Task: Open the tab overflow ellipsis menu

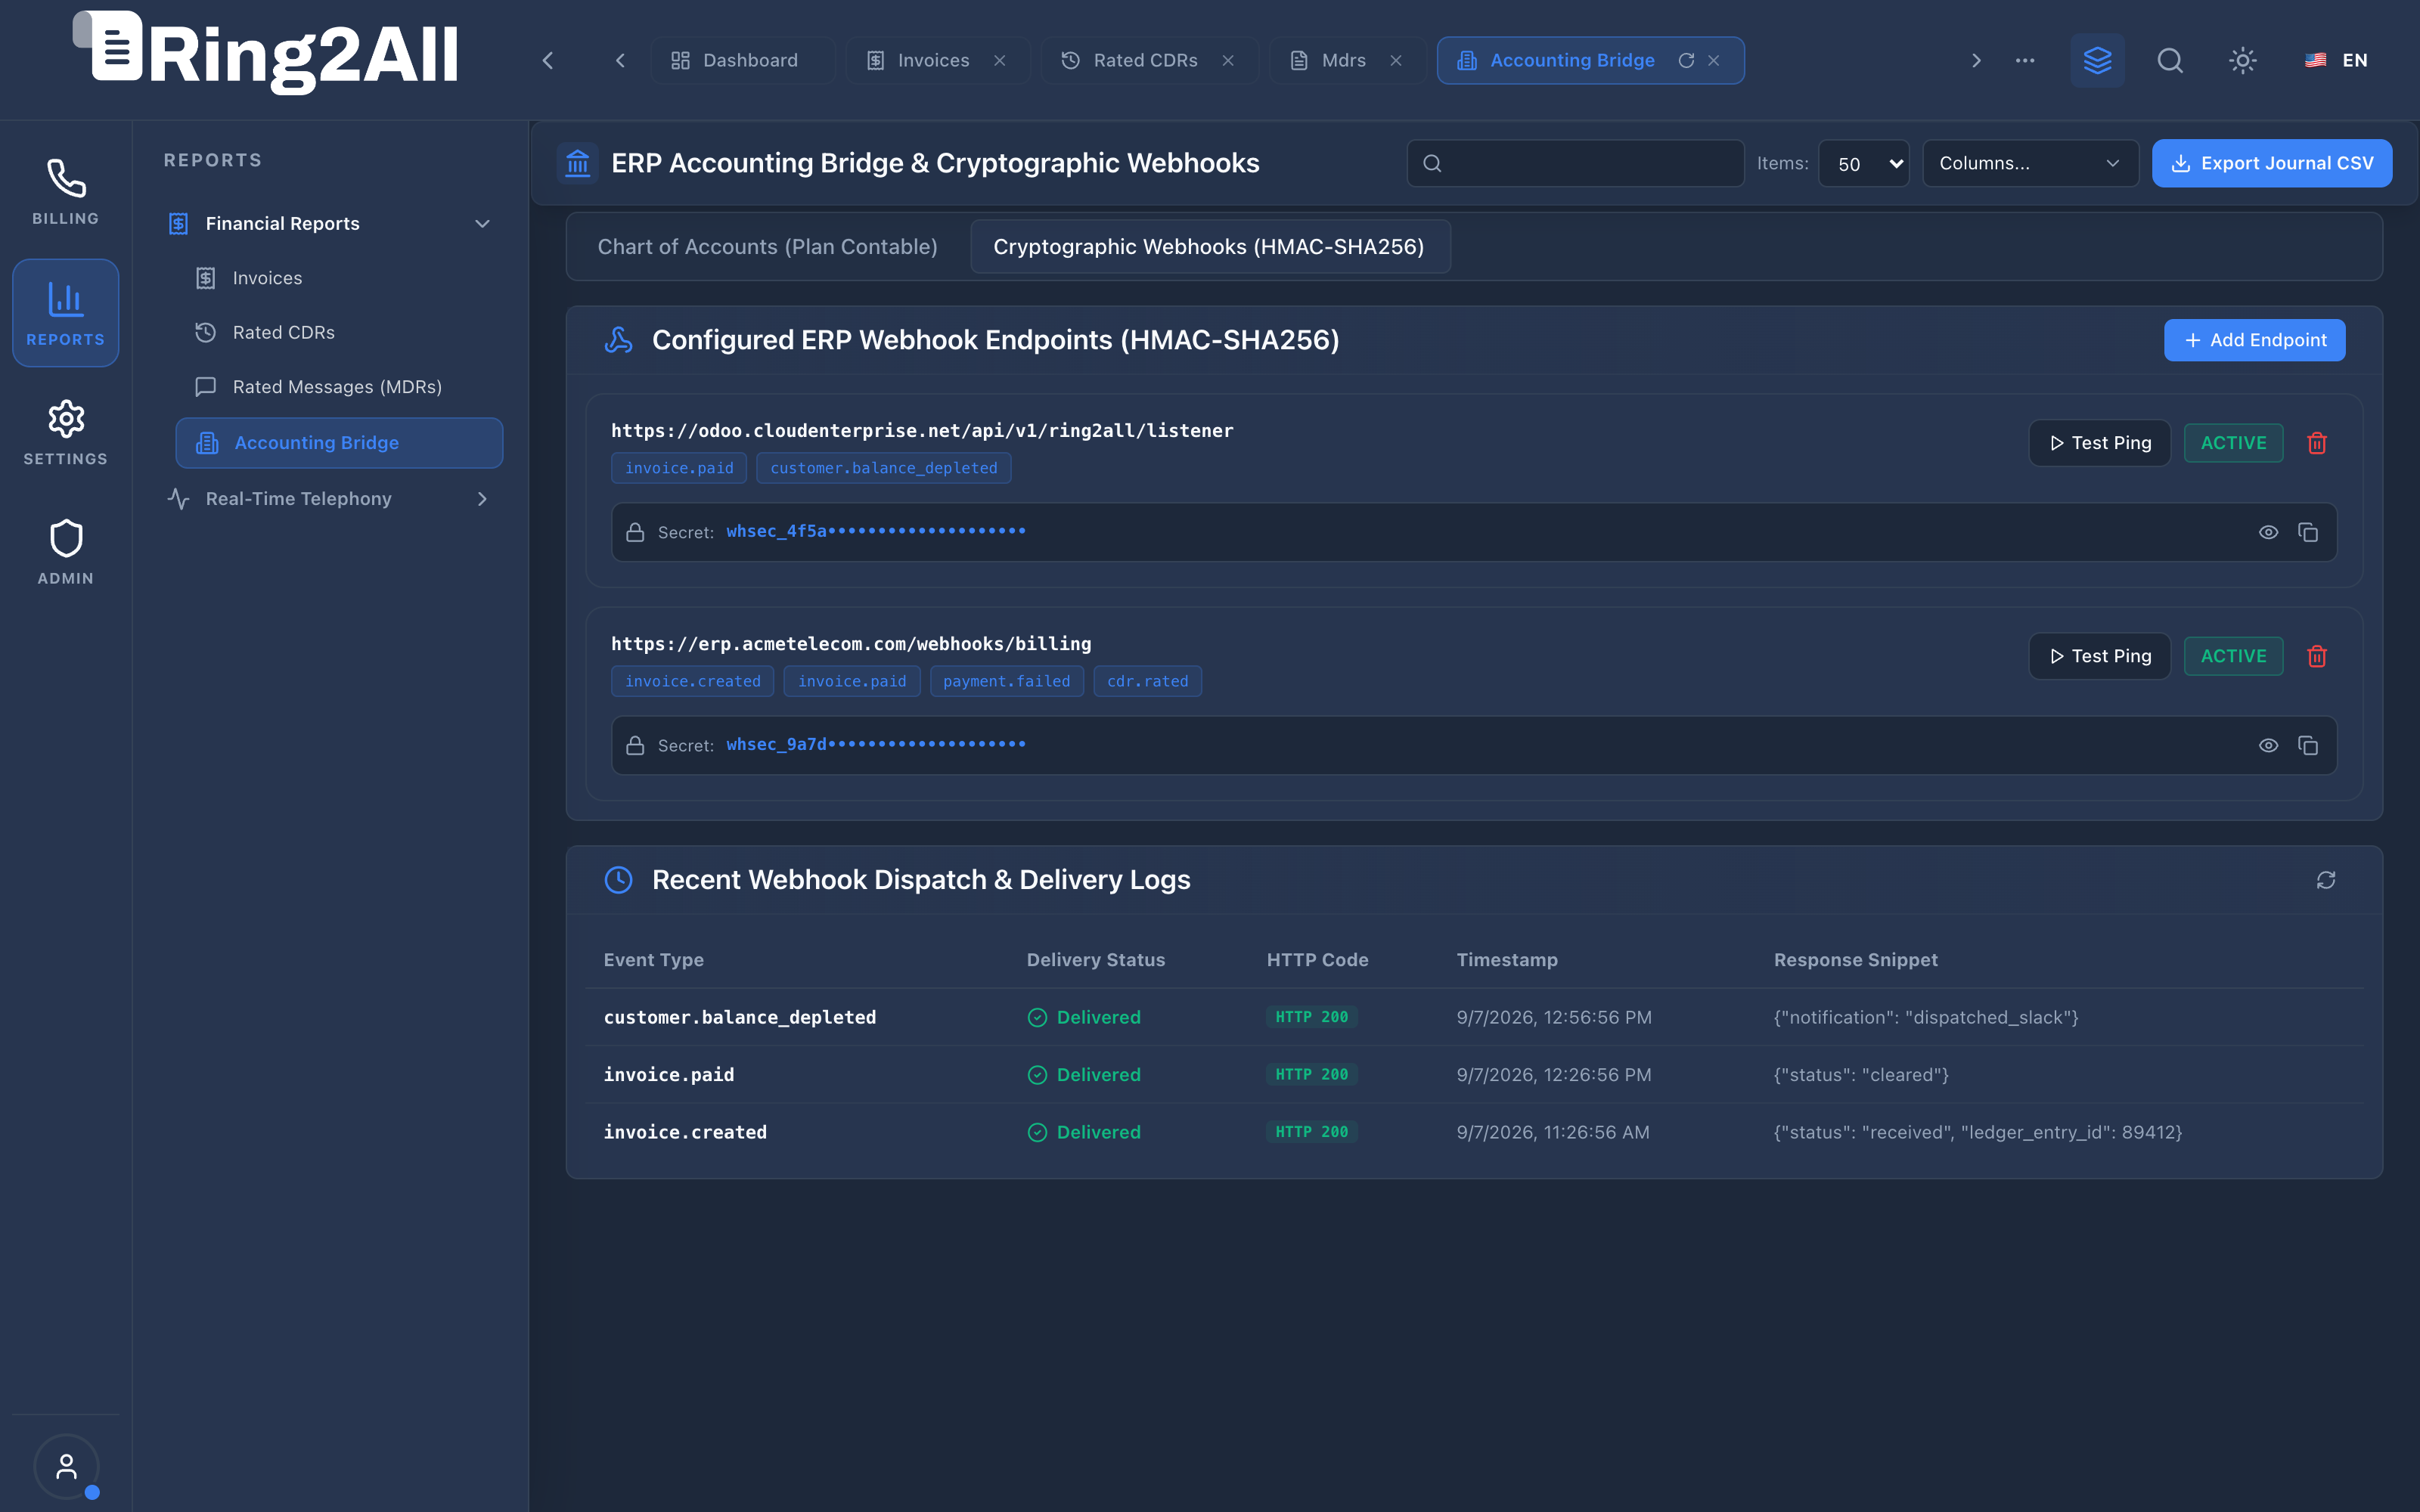Action: (x=2025, y=61)
